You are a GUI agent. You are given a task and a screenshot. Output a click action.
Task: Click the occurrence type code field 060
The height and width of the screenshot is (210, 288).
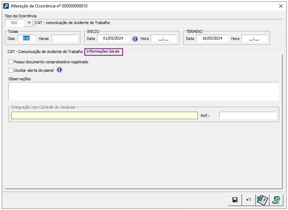pos(14,23)
